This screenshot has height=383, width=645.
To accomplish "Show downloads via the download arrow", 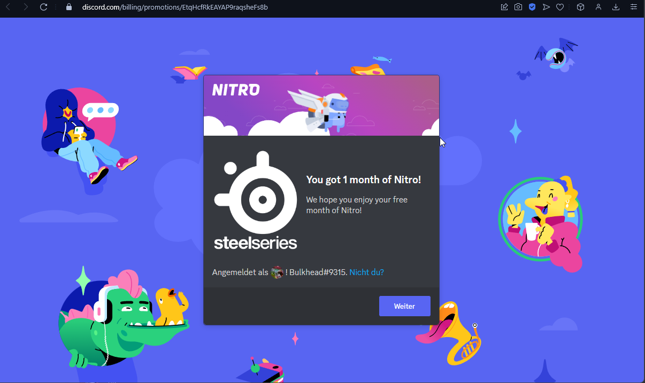I will [x=616, y=7].
